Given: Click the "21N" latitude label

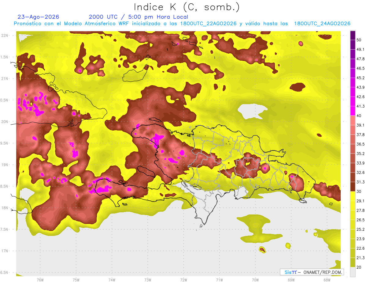Looking at the screenshot, I should tap(4, 79).
